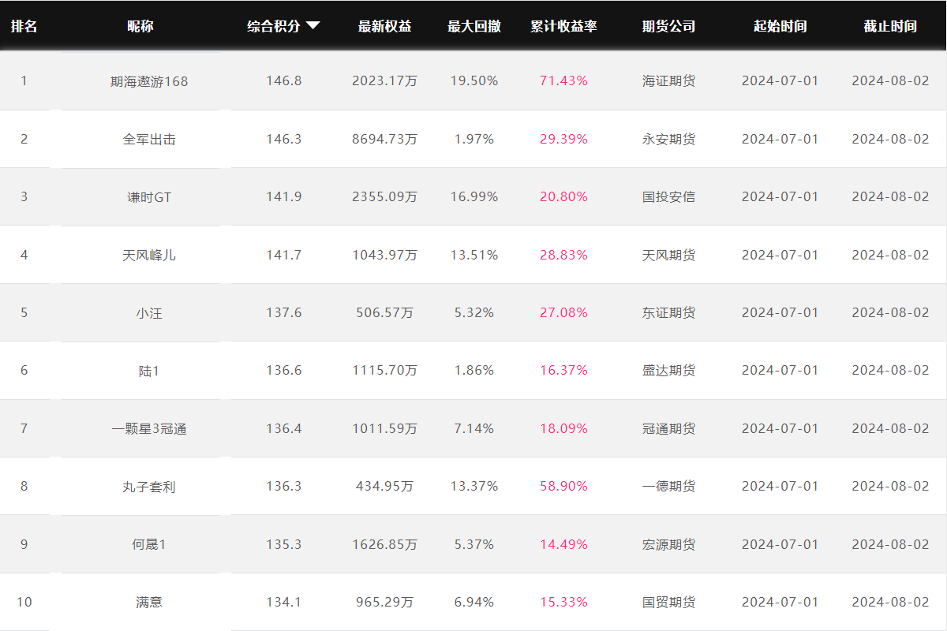Click 宏源期货 in the company column

coord(668,544)
